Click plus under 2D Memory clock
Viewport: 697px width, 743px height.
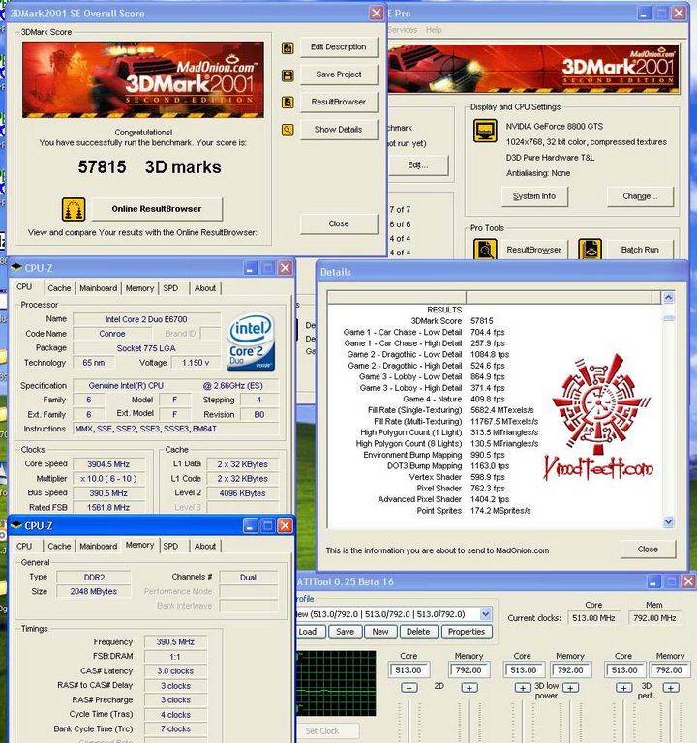[469, 688]
